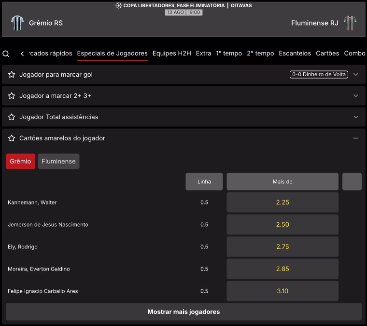The width and height of the screenshot is (367, 326).
Task: Click 'Mostrar mais jogadores' button
Action: pyautogui.click(x=183, y=312)
